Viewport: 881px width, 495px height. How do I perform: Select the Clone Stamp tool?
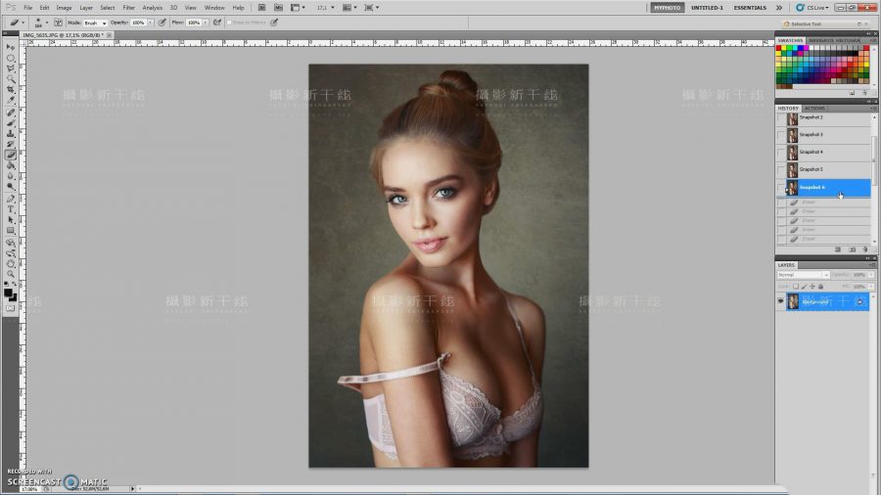(11, 134)
